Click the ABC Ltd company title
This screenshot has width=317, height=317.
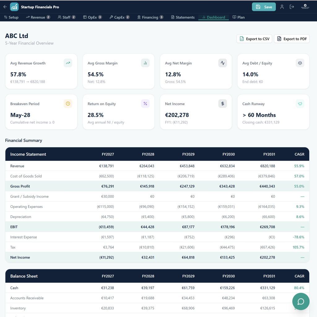17,36
